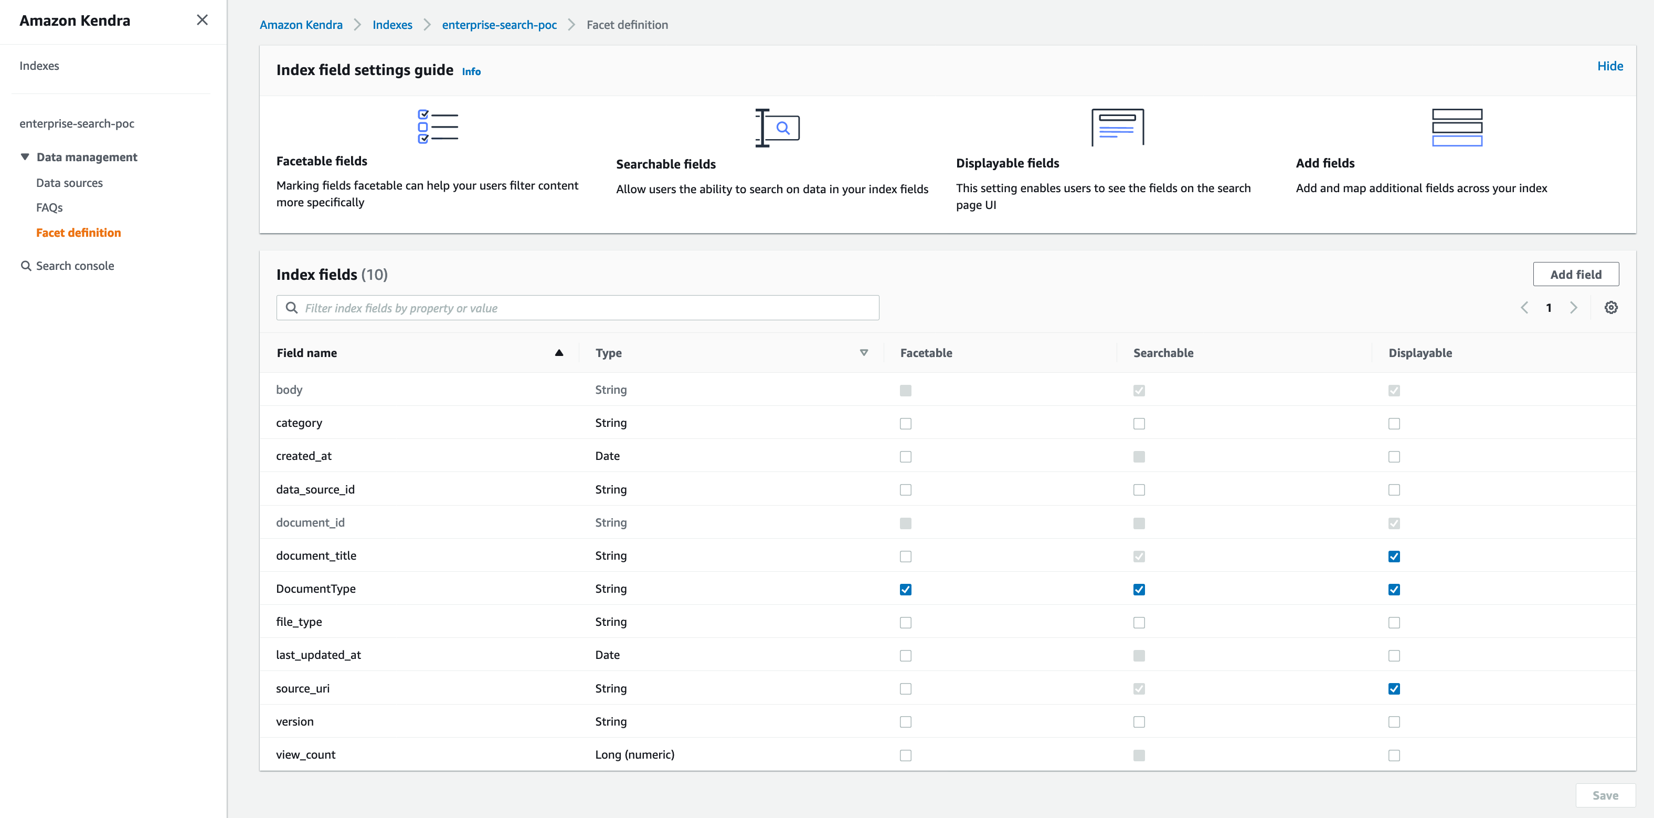Enable Facetable for data_source_id field
This screenshot has width=1654, height=818.
905,490
